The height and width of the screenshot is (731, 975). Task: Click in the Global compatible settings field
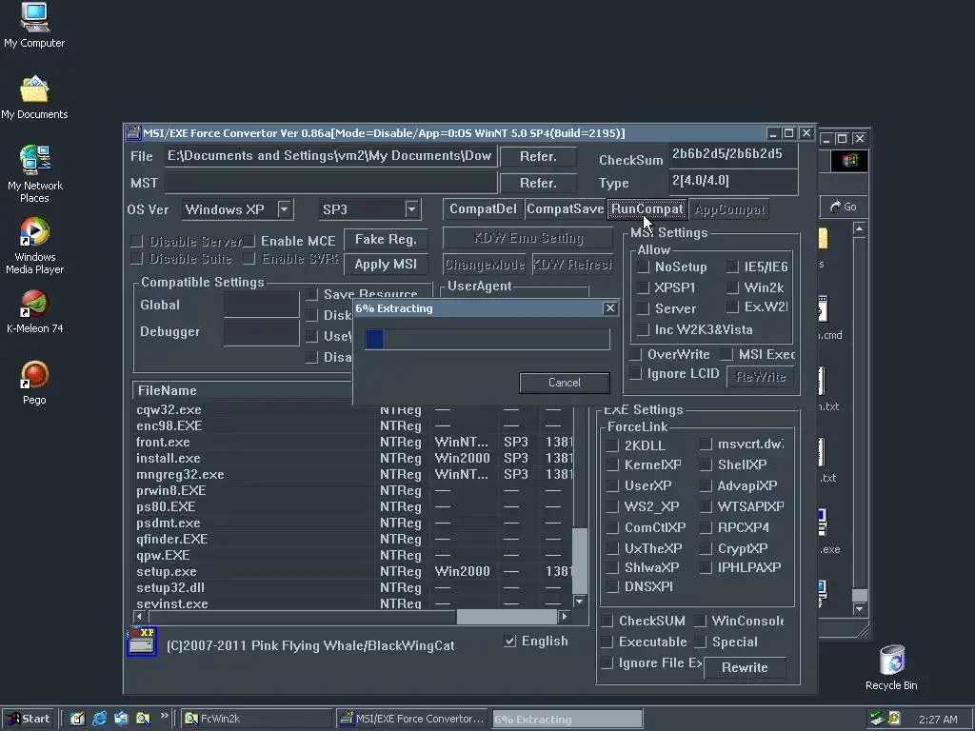pyautogui.click(x=261, y=306)
